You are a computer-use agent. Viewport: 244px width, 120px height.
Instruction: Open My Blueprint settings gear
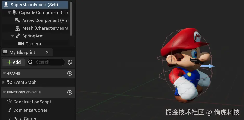point(70,62)
